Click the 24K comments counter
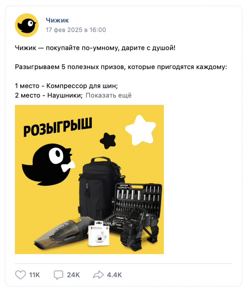 [73, 275]
